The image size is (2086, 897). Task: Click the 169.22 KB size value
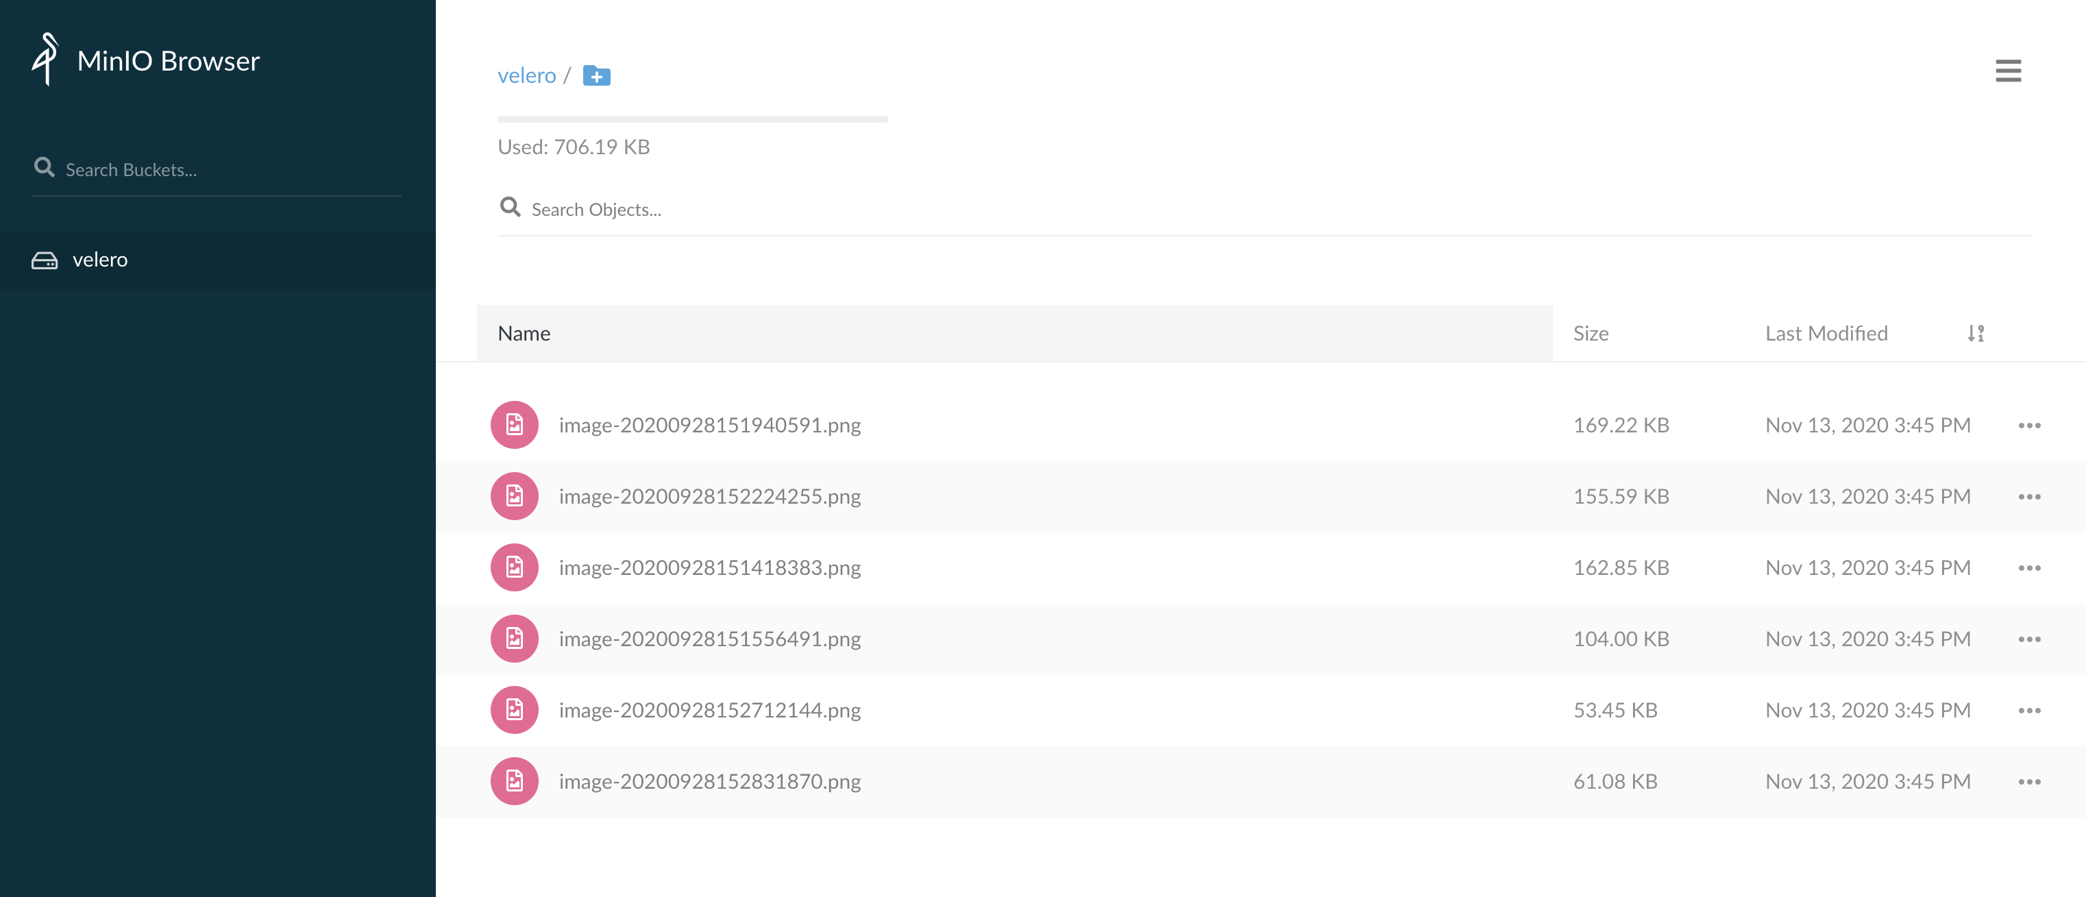tap(1621, 425)
